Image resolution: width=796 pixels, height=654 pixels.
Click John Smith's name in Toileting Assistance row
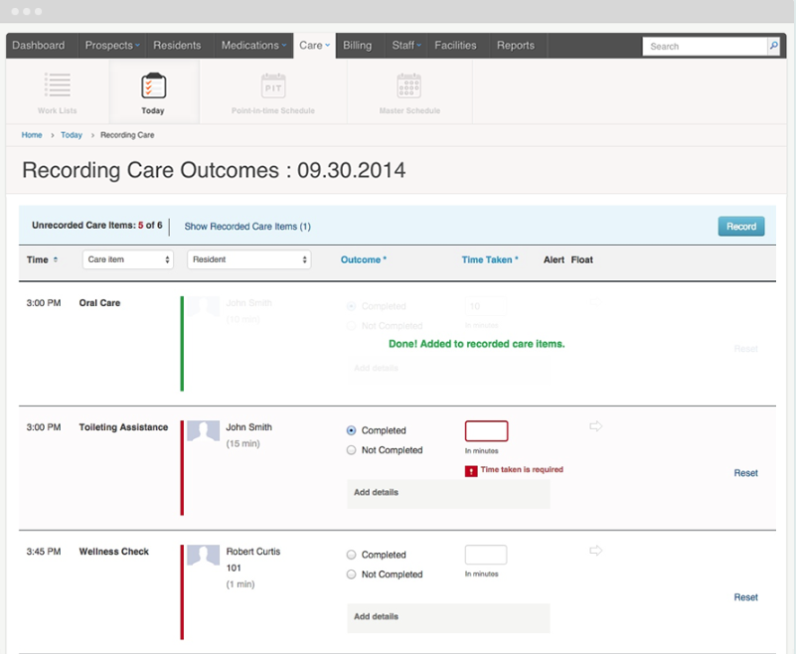(248, 427)
